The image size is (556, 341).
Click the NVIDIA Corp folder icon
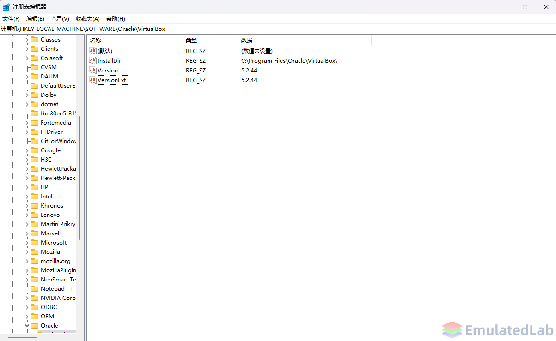click(35, 298)
